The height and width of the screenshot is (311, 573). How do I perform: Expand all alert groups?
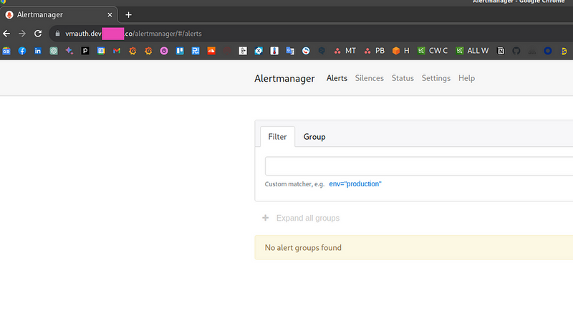coord(301,218)
